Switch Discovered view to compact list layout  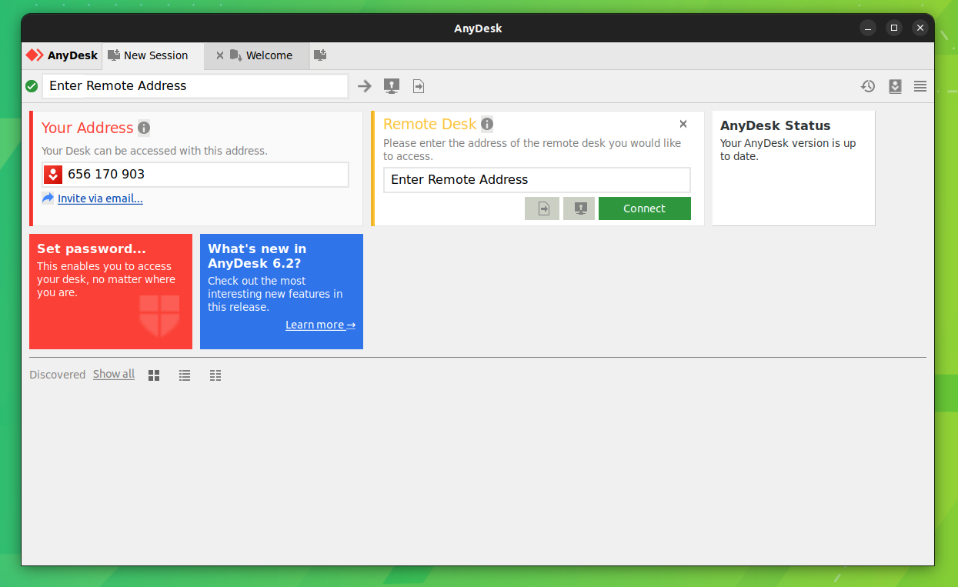click(215, 375)
